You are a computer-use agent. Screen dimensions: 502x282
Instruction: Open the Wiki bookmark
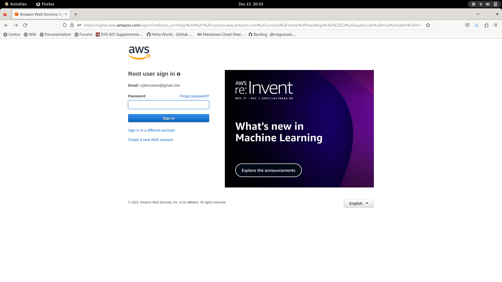point(30,34)
